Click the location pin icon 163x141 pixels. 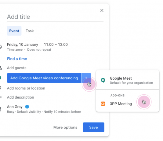coord(0,88)
